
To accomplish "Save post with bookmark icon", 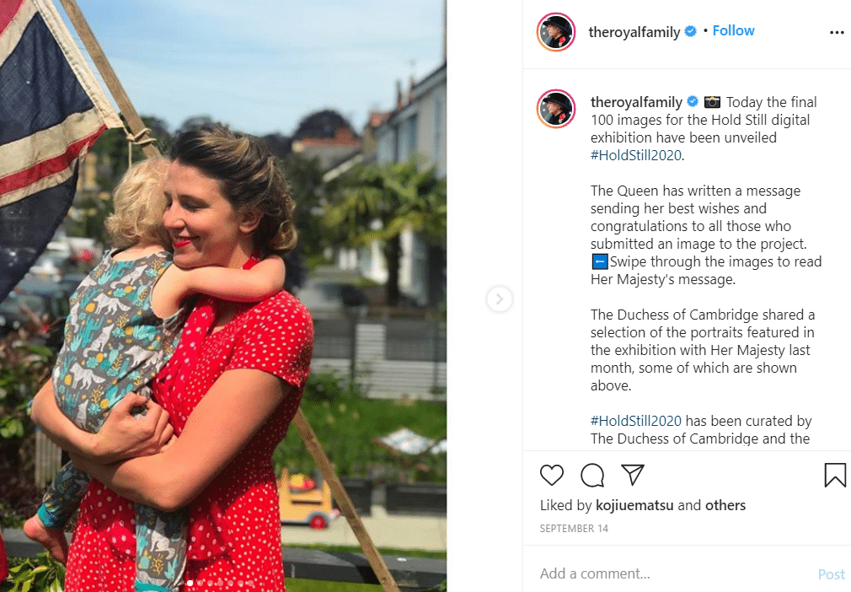I will 835,475.
